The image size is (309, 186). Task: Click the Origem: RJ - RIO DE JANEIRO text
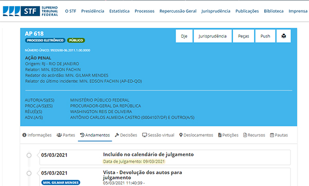click(x=52, y=64)
